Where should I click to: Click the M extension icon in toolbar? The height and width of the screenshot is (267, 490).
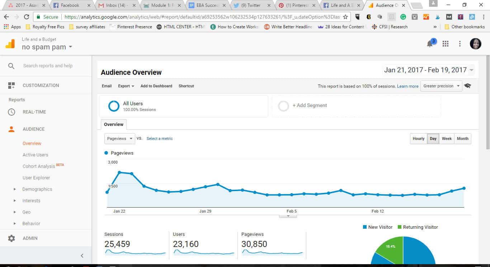449,17
